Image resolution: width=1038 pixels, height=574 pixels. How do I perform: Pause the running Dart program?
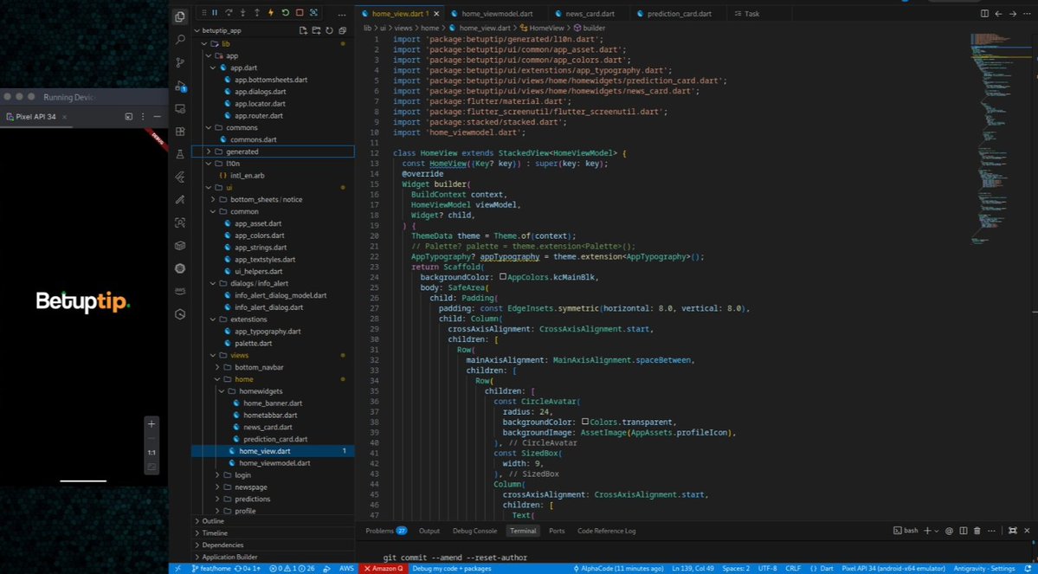point(215,12)
